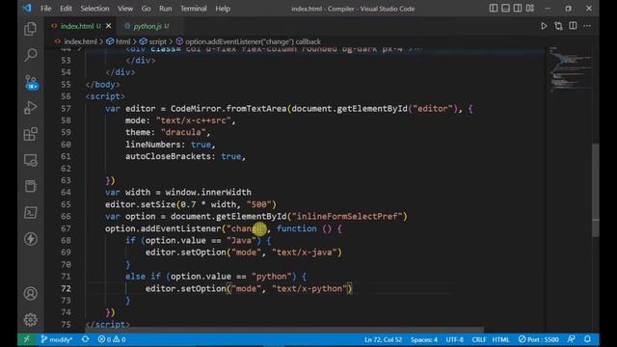Open Run and Debug view
617x347 pixels.
30,107
